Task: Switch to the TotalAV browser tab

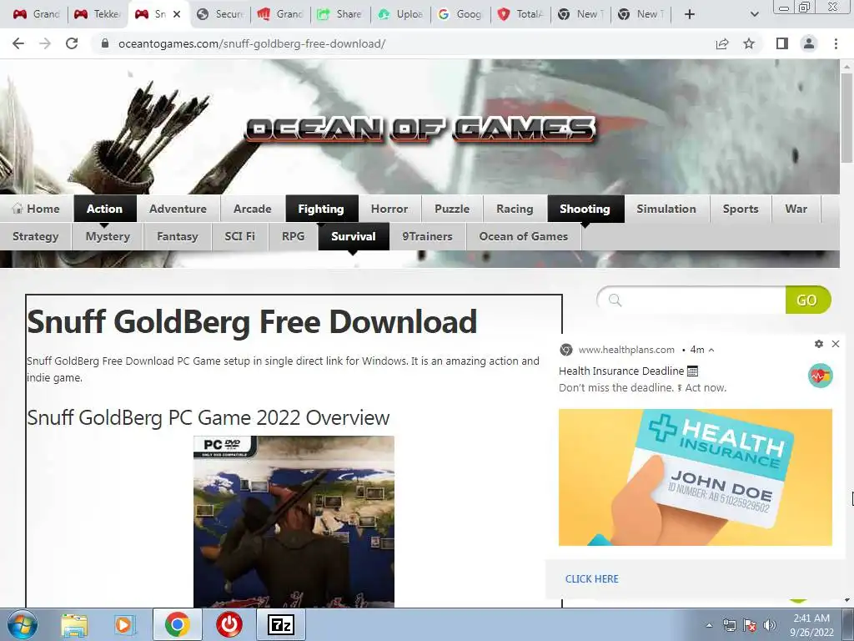Action: [x=520, y=14]
